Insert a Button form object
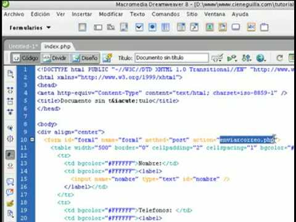The width and height of the screenshot is (296, 222). click(236, 27)
